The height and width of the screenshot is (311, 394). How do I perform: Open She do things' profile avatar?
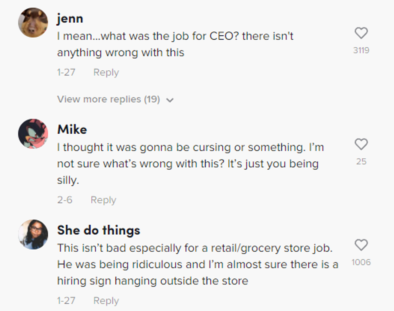[x=33, y=234]
